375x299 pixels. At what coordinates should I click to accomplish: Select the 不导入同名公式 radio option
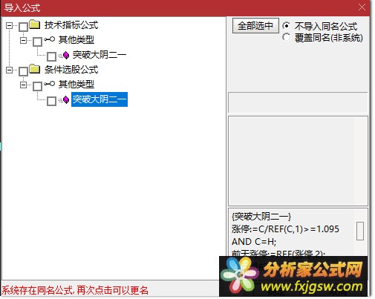coord(286,26)
